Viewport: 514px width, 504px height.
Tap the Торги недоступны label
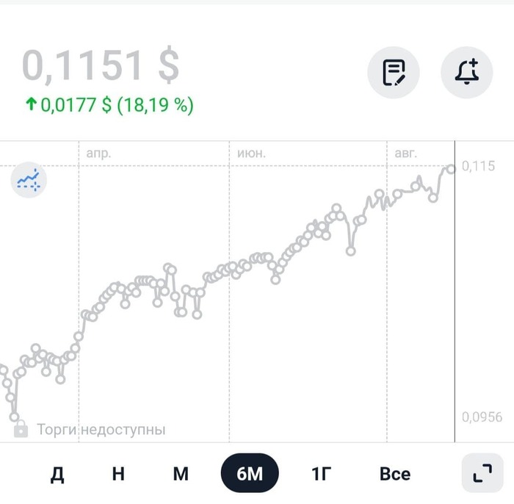(x=101, y=430)
